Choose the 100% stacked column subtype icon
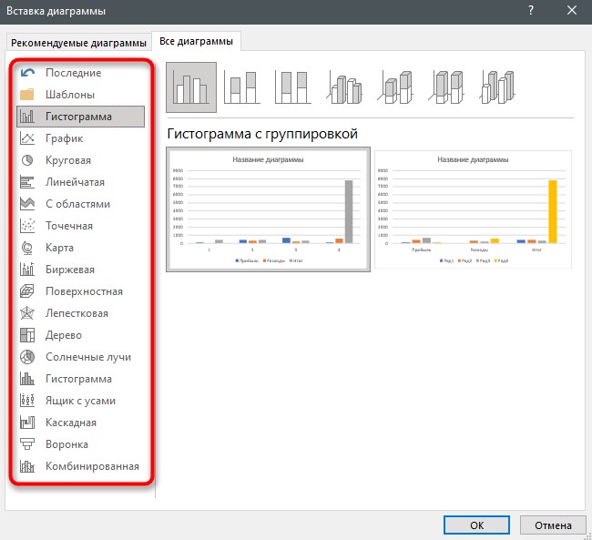The image size is (592, 540). pyautogui.click(x=293, y=87)
